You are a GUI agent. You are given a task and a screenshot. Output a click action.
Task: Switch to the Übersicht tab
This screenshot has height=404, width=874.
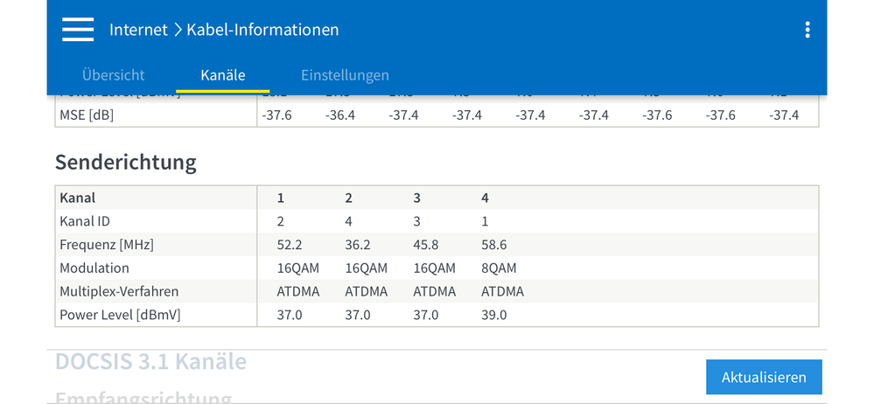point(113,75)
